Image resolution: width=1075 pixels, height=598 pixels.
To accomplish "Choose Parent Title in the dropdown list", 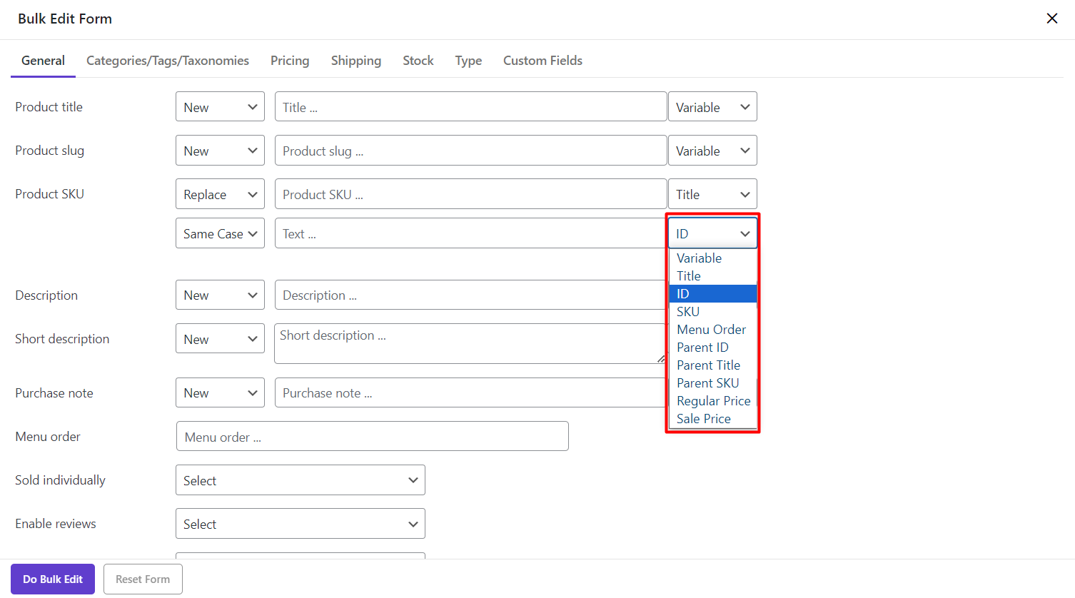I will [x=708, y=365].
